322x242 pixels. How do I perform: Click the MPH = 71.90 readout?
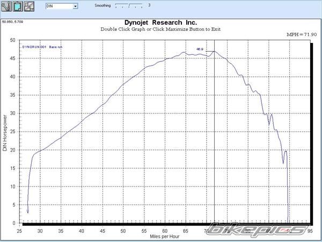point(299,34)
